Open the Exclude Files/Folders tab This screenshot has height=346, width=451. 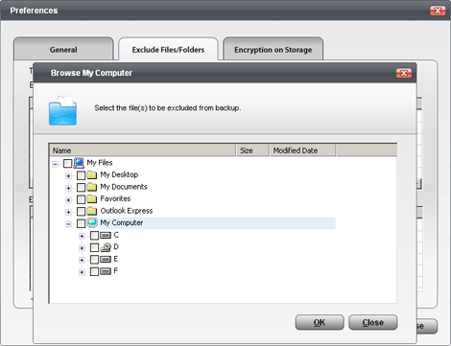pyautogui.click(x=168, y=50)
